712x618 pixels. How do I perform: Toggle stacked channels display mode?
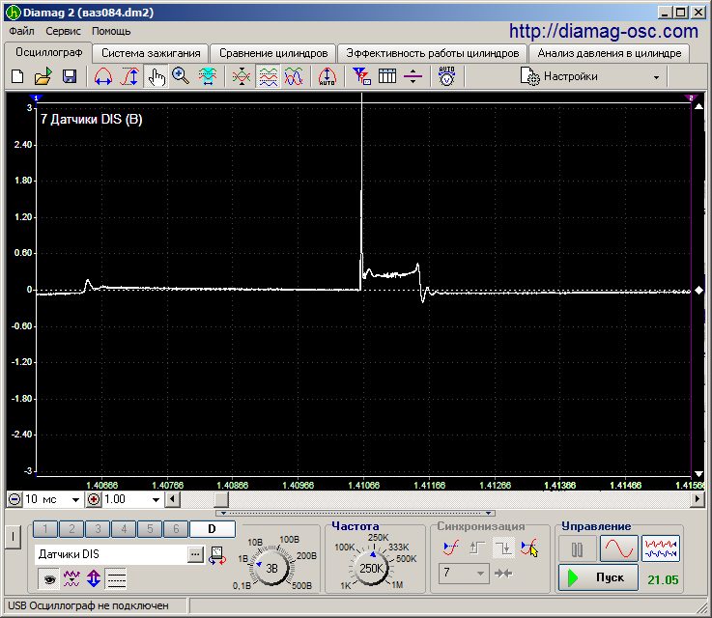coord(268,76)
